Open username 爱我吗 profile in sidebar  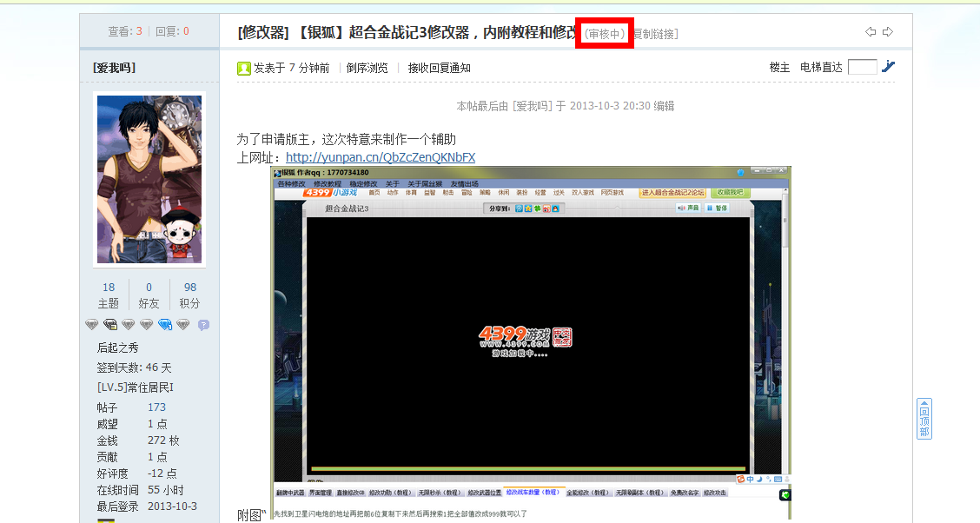(114, 68)
